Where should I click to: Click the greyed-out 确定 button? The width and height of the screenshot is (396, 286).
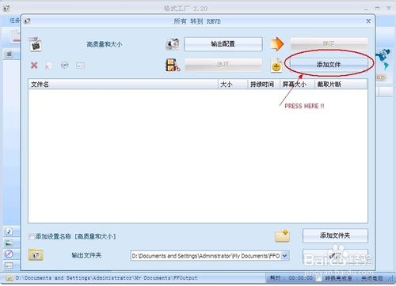coord(329,43)
